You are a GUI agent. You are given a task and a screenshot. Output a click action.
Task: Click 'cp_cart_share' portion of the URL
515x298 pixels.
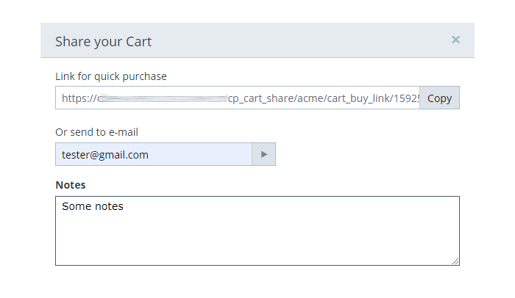(x=260, y=98)
